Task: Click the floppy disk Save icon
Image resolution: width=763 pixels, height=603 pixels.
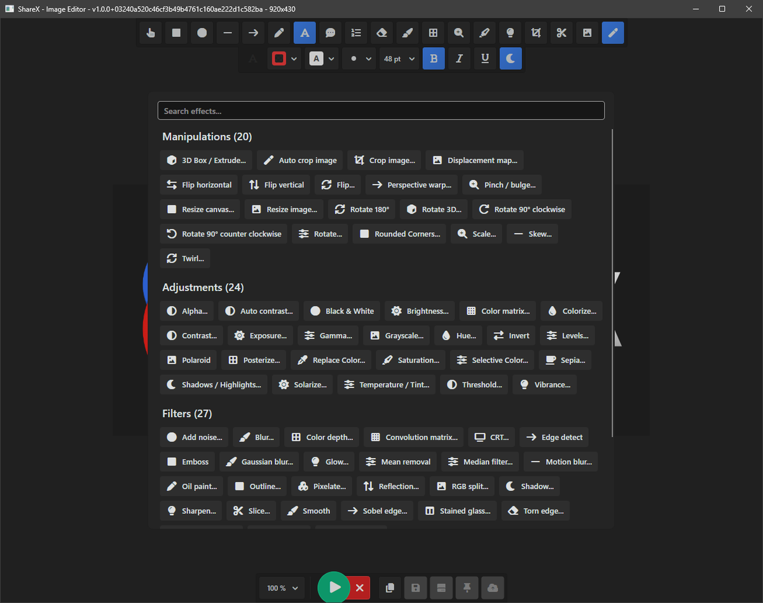Action: [x=416, y=588]
